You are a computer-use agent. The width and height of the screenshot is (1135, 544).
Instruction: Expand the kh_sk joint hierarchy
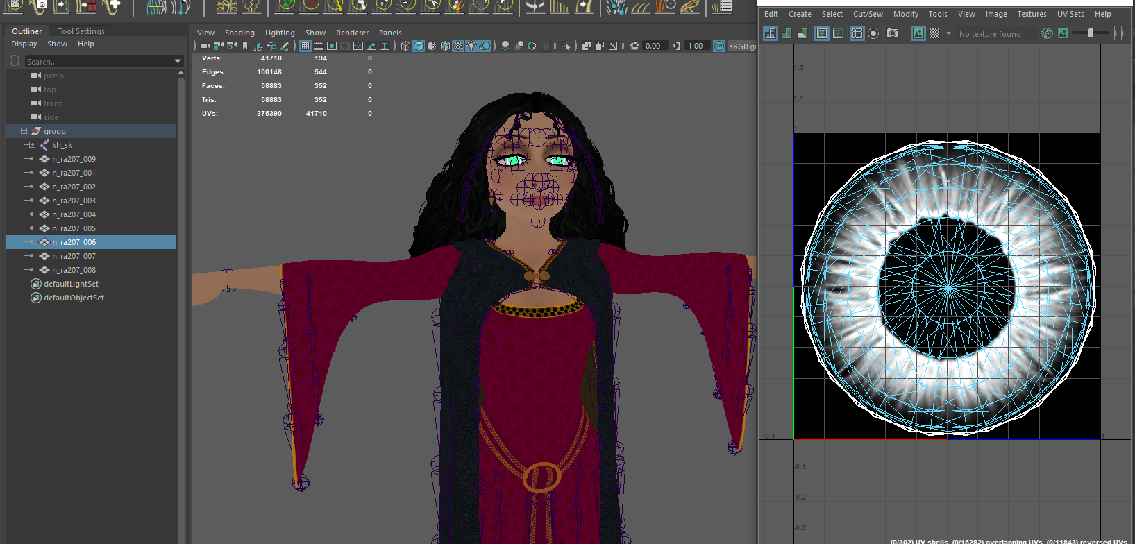pyautogui.click(x=32, y=145)
